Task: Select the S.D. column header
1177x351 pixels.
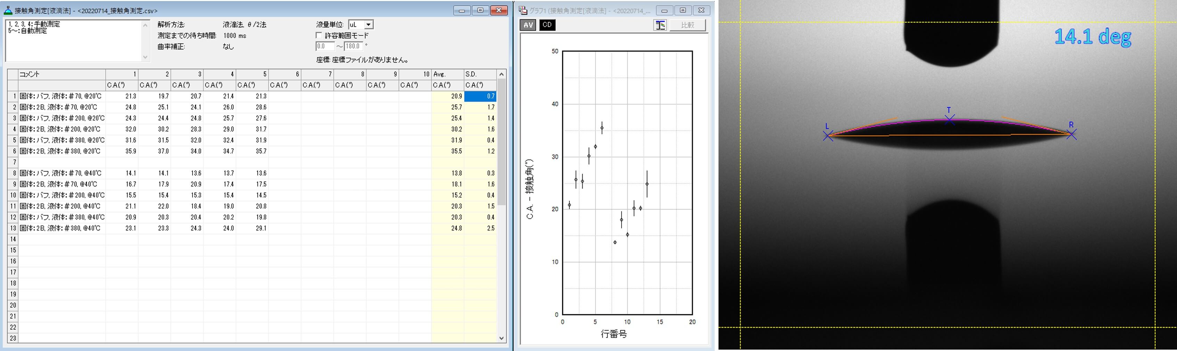Action: tap(480, 74)
